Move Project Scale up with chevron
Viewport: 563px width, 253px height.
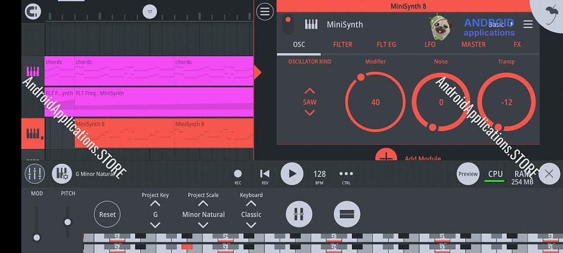pyautogui.click(x=203, y=203)
